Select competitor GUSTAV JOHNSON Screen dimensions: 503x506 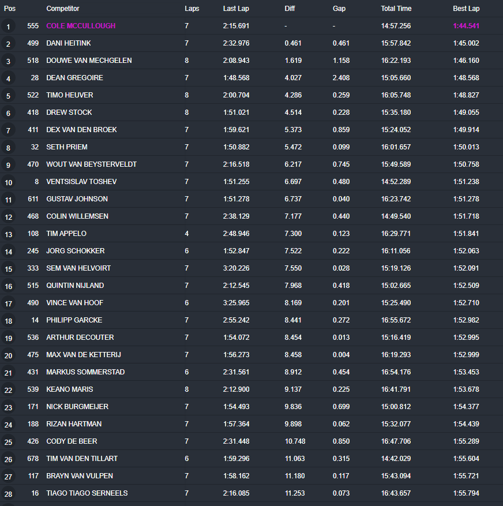pyautogui.click(x=77, y=199)
